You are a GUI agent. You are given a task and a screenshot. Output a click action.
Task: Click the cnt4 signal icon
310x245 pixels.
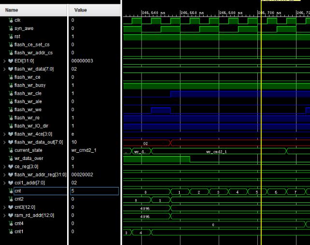pyautogui.click(x=11, y=223)
